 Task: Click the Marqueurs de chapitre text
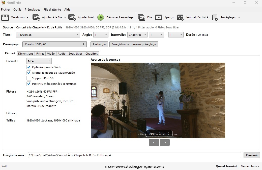tap(41, 106)
